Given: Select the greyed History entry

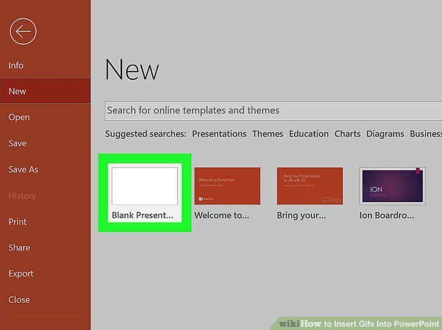Looking at the screenshot, I should click(22, 195).
